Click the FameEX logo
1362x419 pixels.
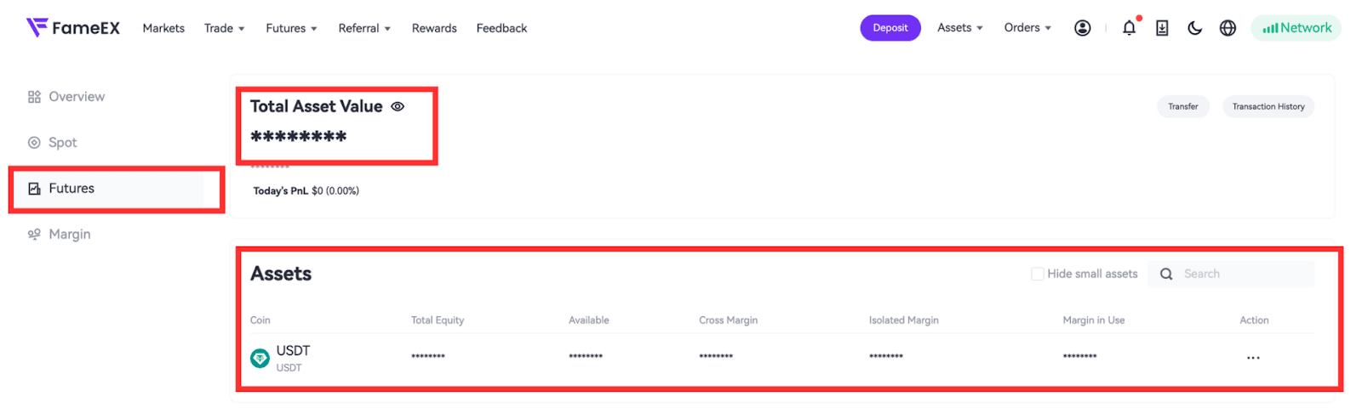pos(73,28)
